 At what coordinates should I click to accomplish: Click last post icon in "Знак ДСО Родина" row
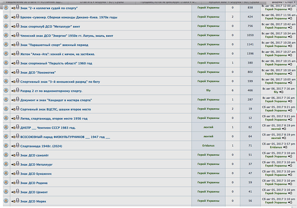tap(289, 184)
